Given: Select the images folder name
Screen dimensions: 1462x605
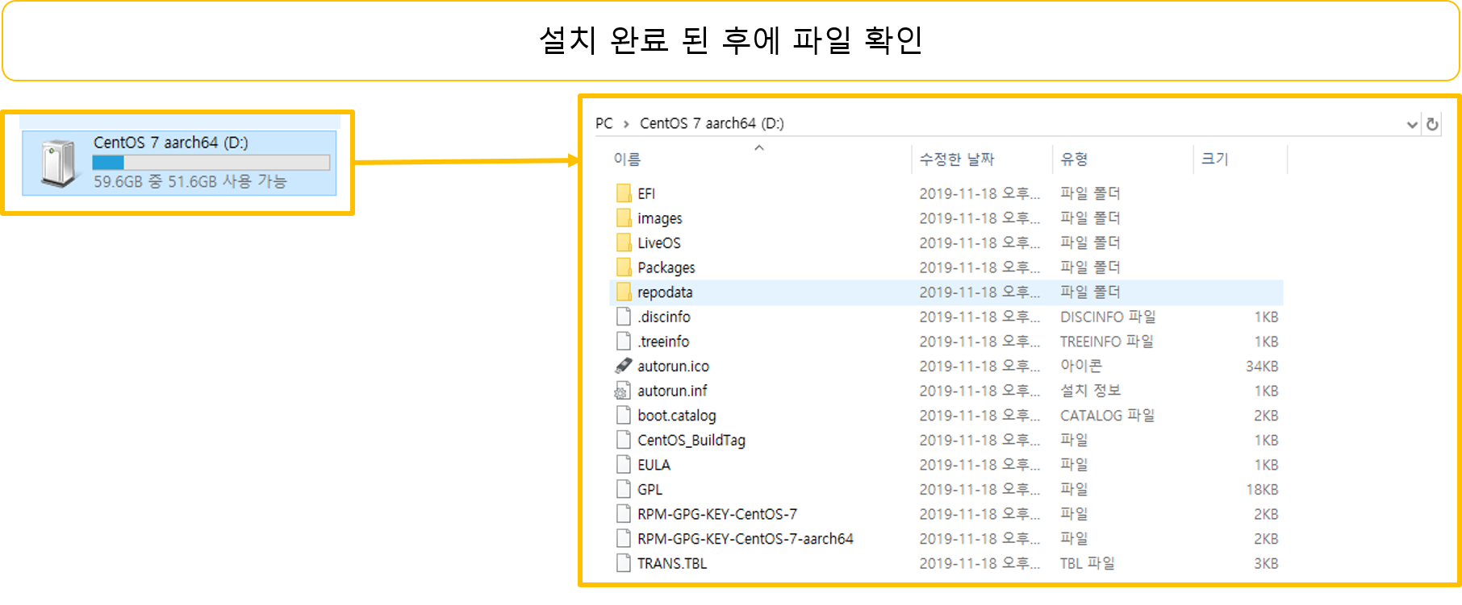Looking at the screenshot, I should [x=660, y=218].
